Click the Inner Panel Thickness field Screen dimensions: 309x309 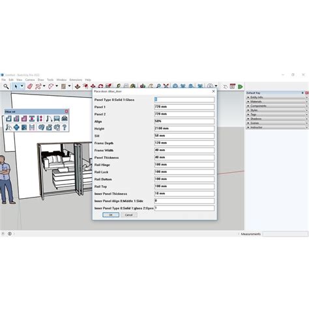184,194
